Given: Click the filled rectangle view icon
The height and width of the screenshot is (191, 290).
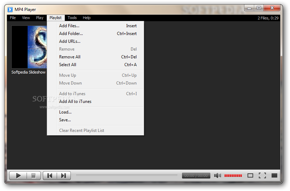Looking at the screenshot, I should click(x=274, y=175).
